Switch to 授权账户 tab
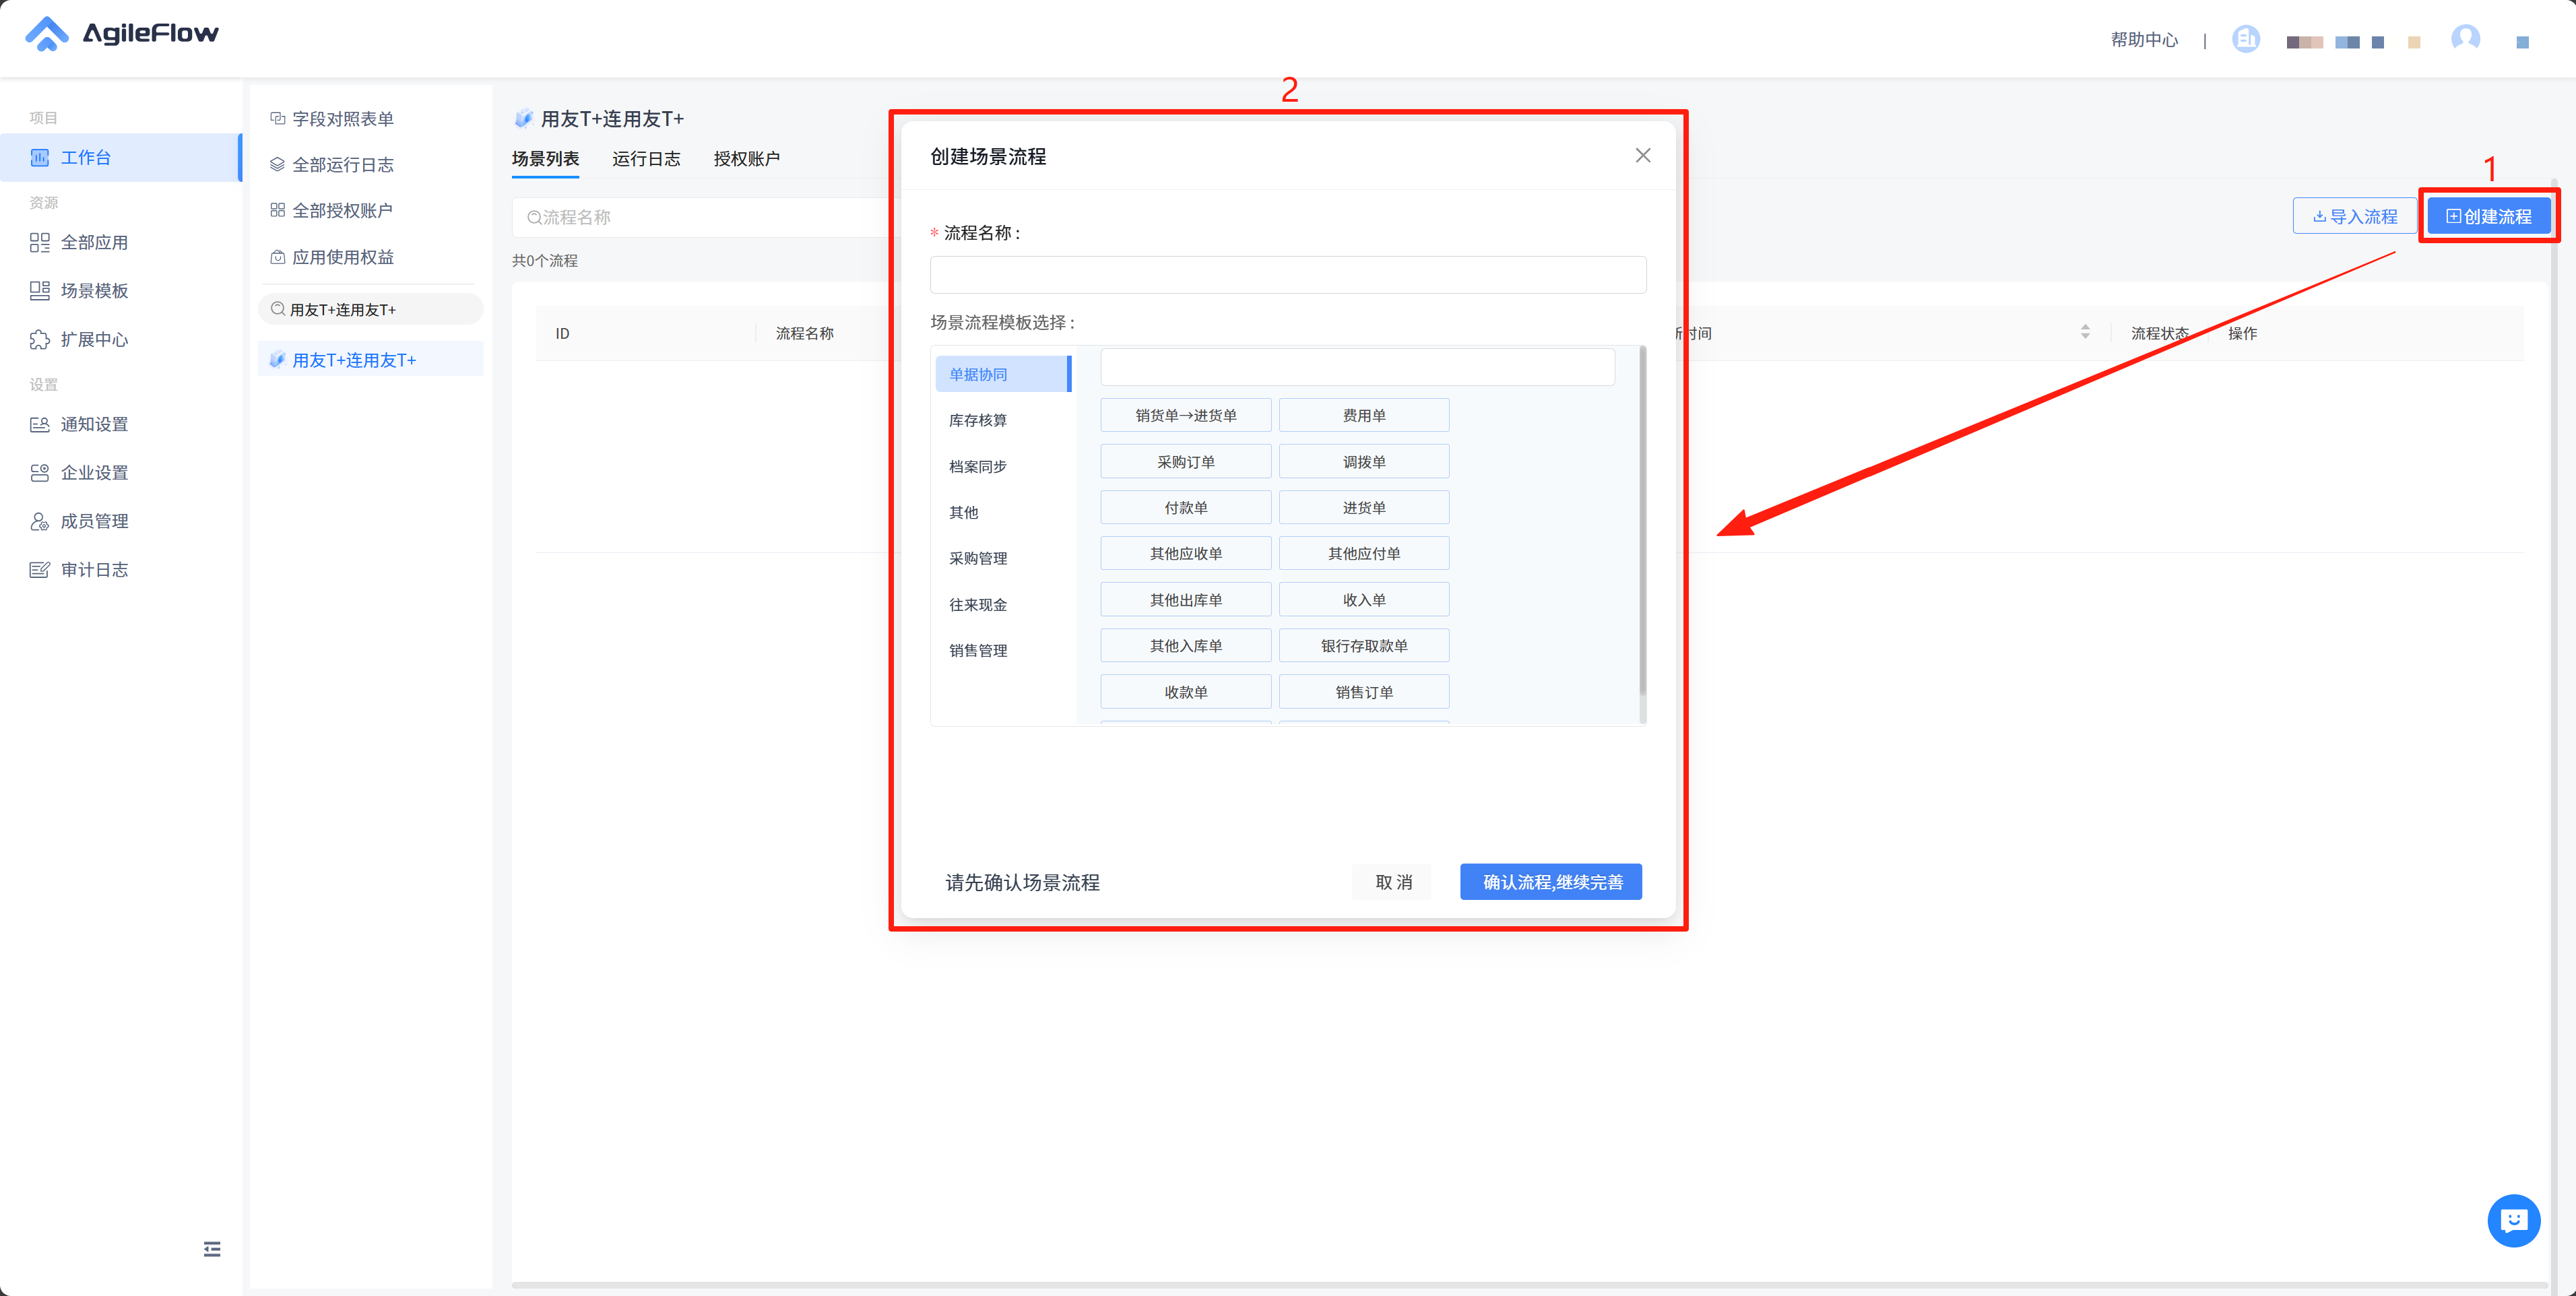This screenshot has height=1296, width=2576. (x=746, y=158)
